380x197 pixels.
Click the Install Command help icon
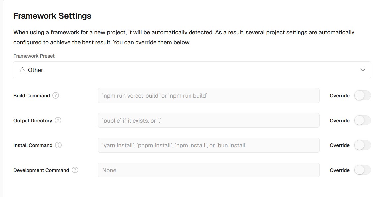point(58,145)
